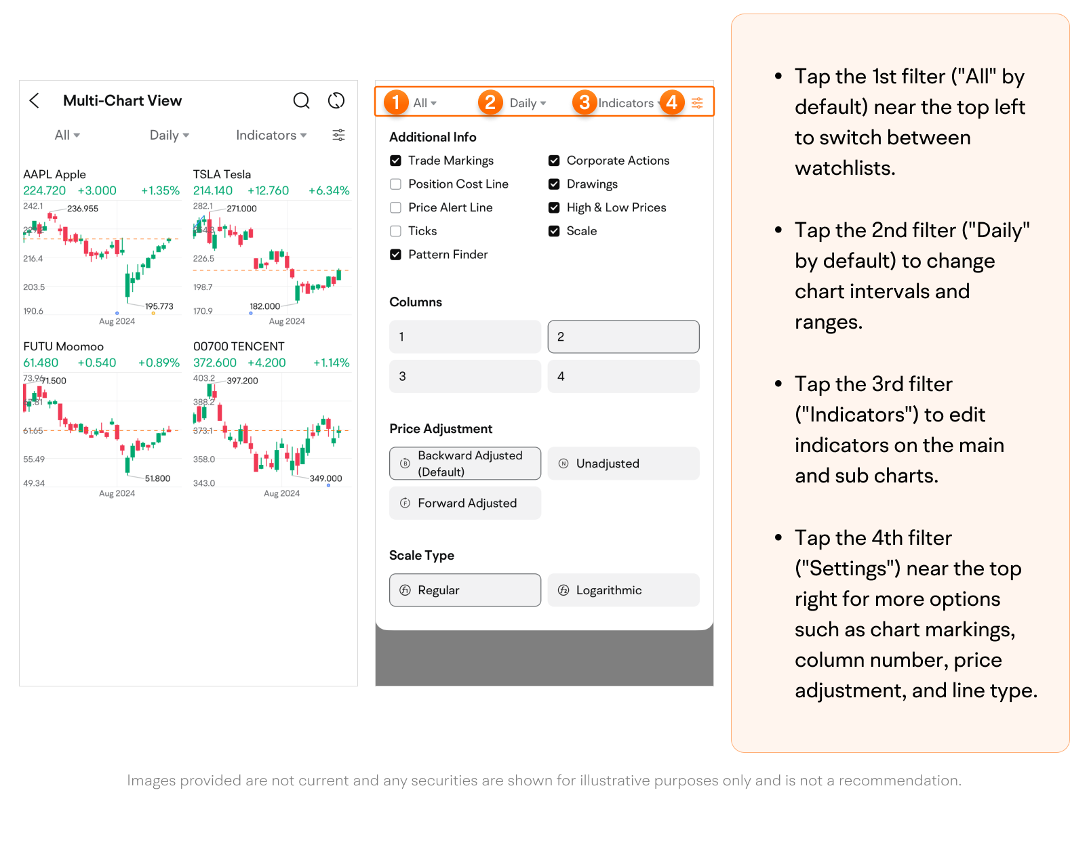Click the circular refresh icon
This screenshot has height=845, width=1089.
tap(336, 101)
